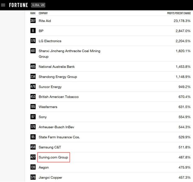Click rank badge 387 for Rite Aid

(33, 21)
